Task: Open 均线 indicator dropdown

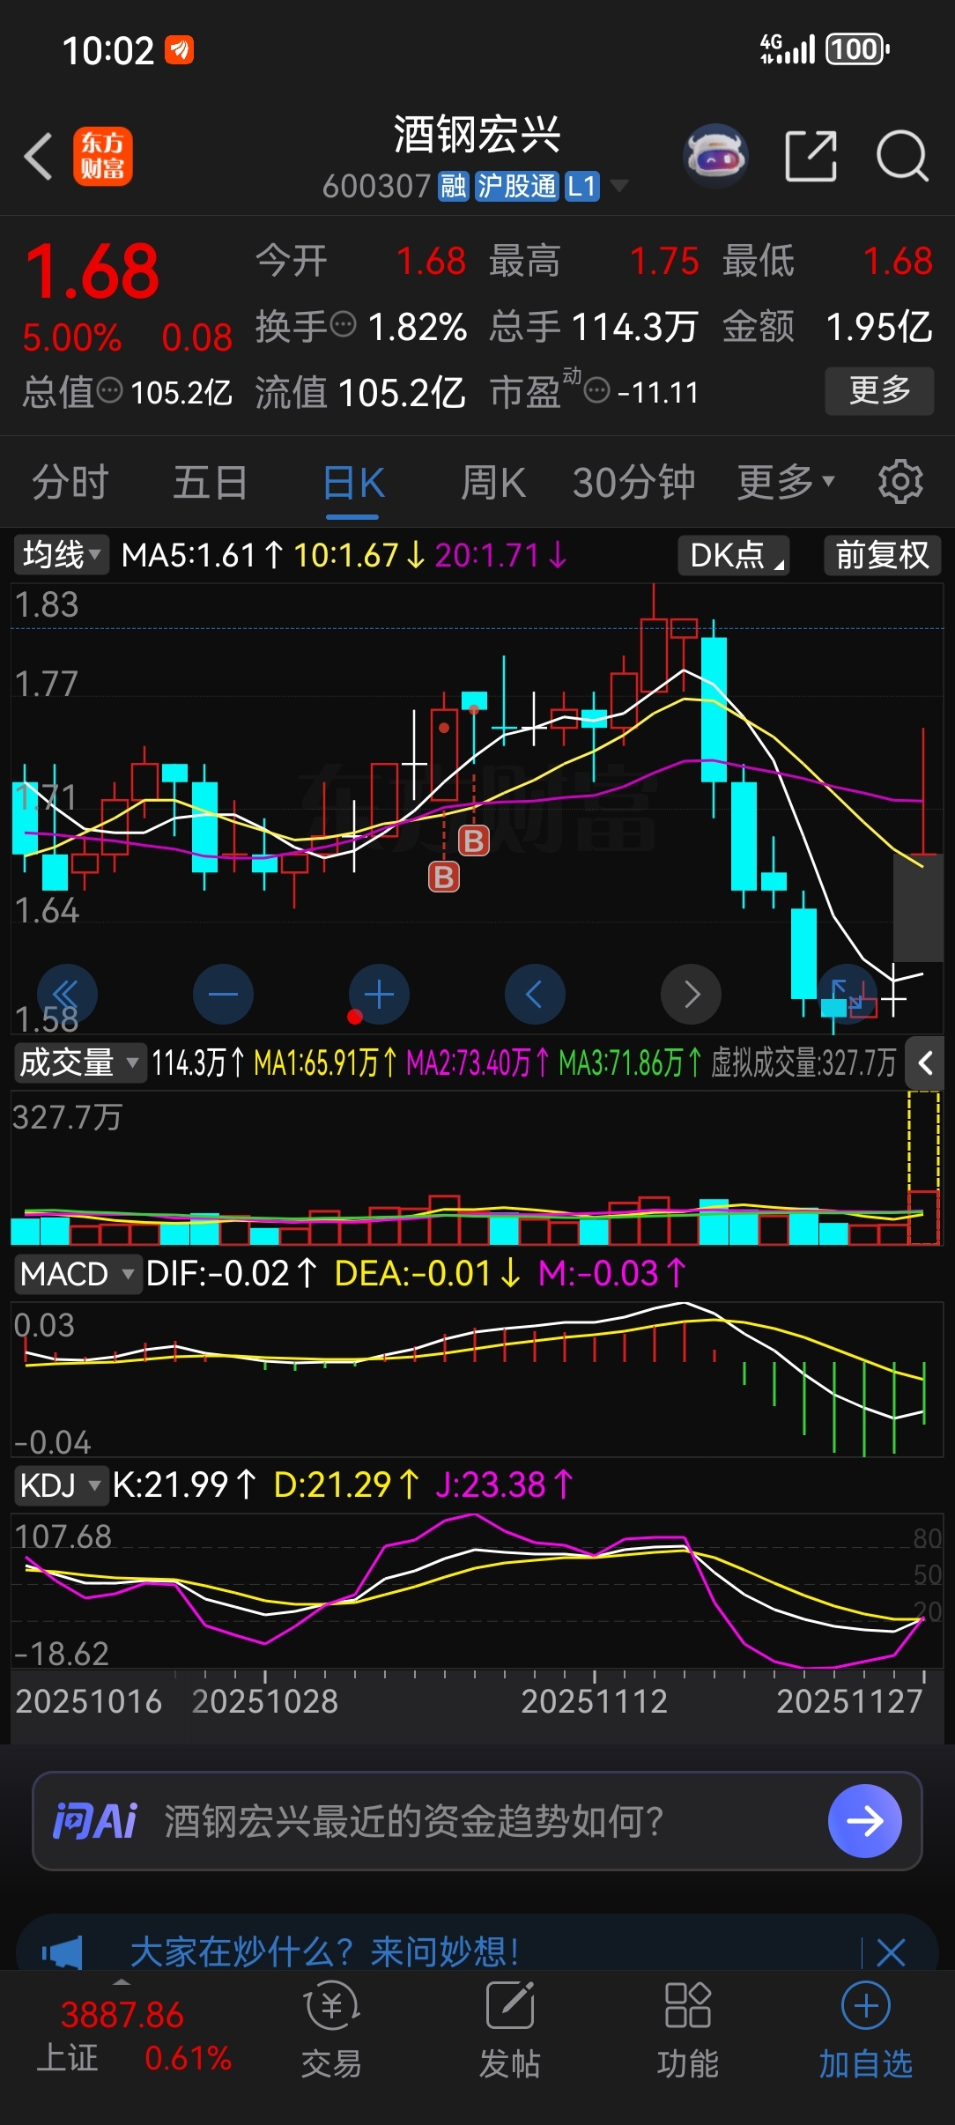Action: click(61, 555)
